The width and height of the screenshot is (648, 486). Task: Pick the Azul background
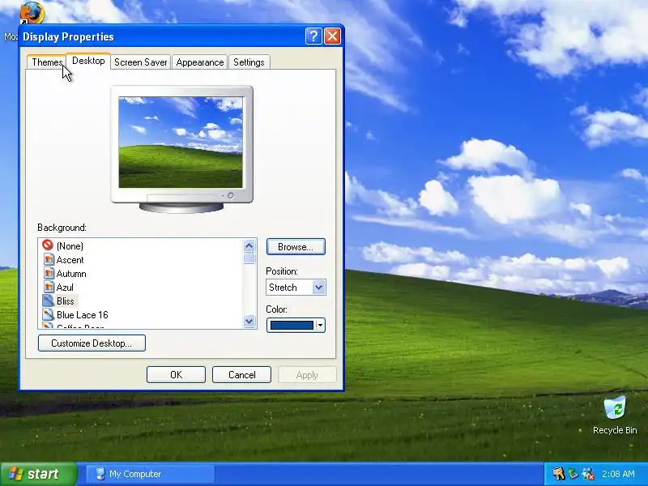pos(65,288)
